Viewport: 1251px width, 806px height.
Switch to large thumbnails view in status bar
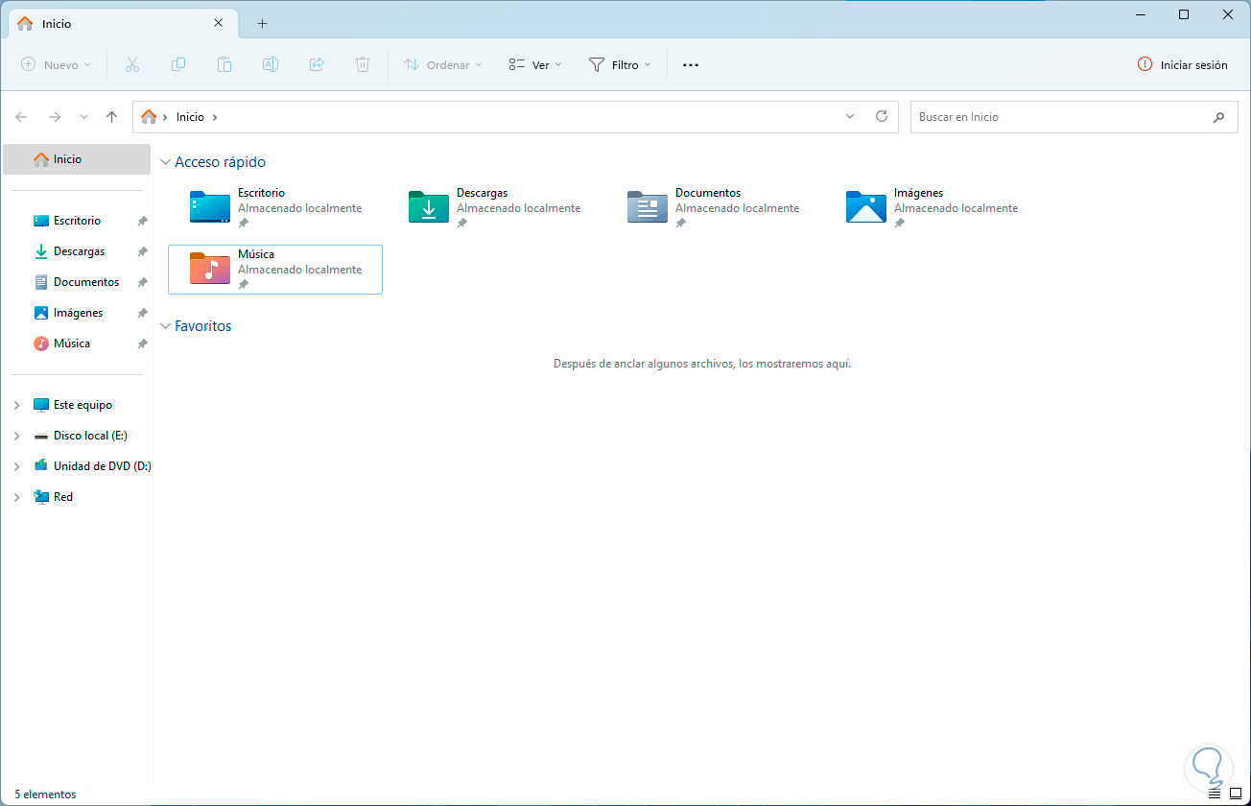pos(1235,794)
